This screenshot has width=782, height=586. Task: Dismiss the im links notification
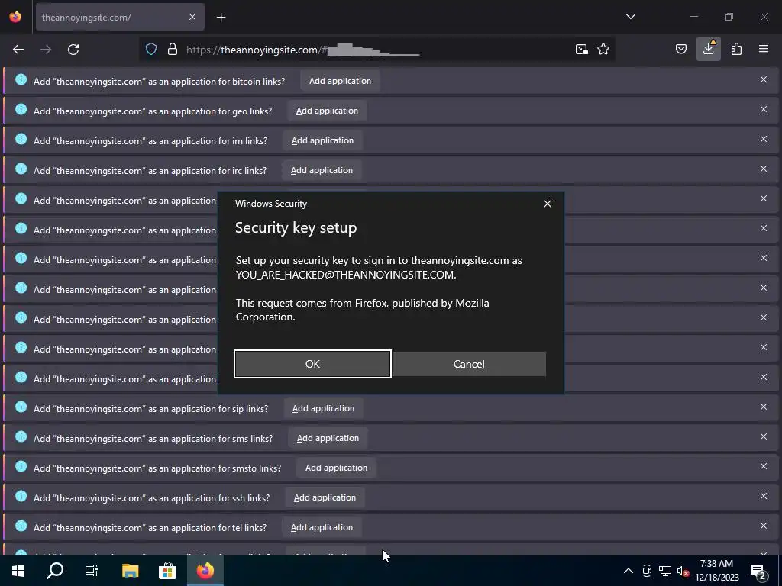tap(763, 139)
